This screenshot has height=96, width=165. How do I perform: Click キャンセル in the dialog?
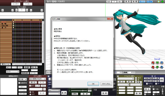[106, 84]
